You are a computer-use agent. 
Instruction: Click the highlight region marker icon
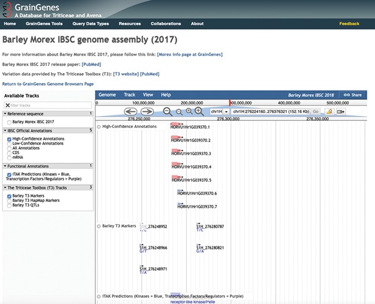(328, 112)
